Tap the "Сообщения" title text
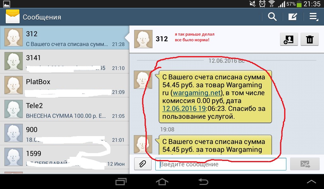The image size is (324, 189). pos(42,17)
